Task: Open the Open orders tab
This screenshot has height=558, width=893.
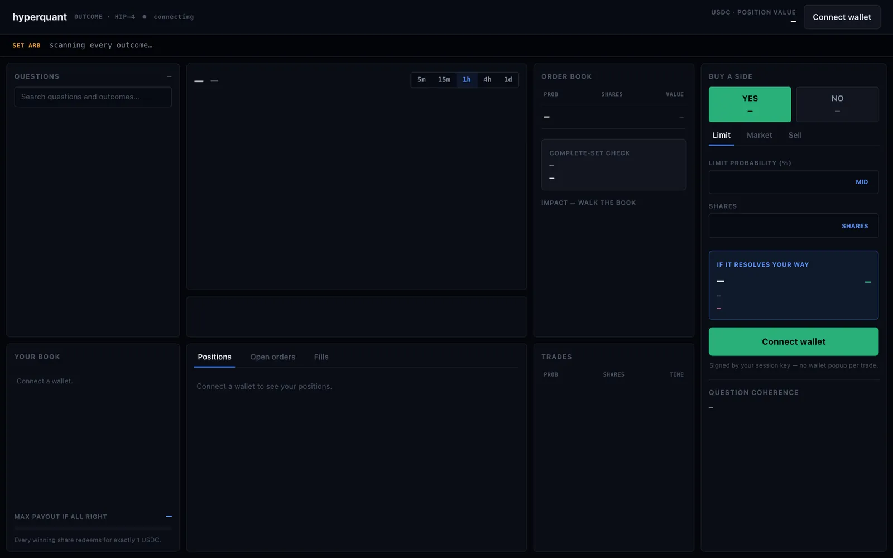Action: (272, 357)
